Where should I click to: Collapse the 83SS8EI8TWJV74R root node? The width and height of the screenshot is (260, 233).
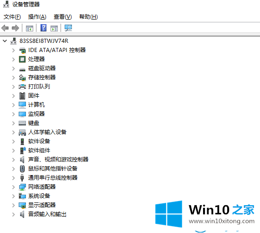(x=5, y=41)
